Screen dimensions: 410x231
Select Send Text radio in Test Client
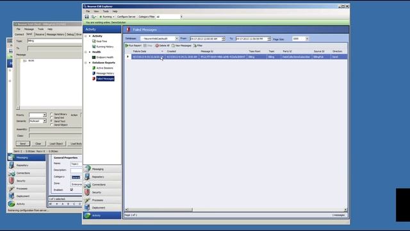pyautogui.click(x=51, y=121)
